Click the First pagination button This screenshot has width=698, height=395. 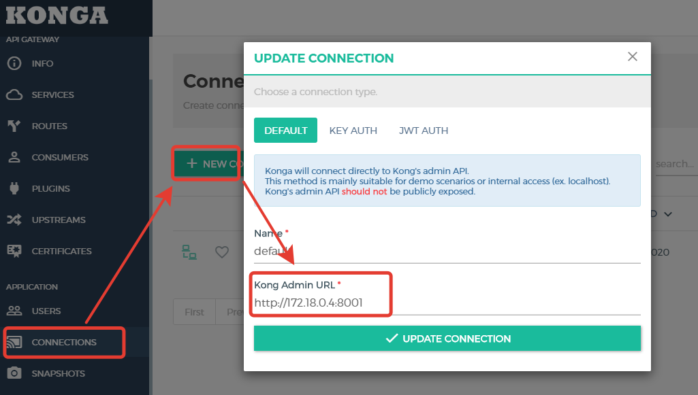194,312
